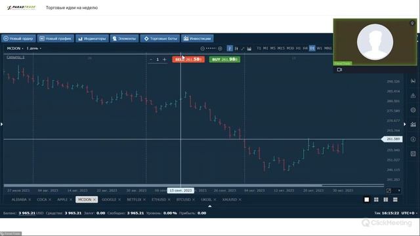Open the ALIBABA chart tab
The width and height of the screenshot is (420, 236).
[x=19, y=199]
